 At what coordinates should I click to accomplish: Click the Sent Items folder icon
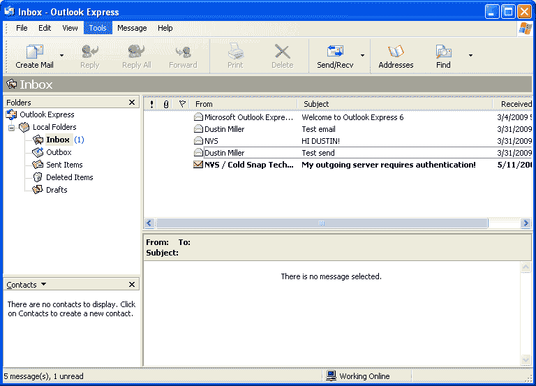tap(38, 165)
